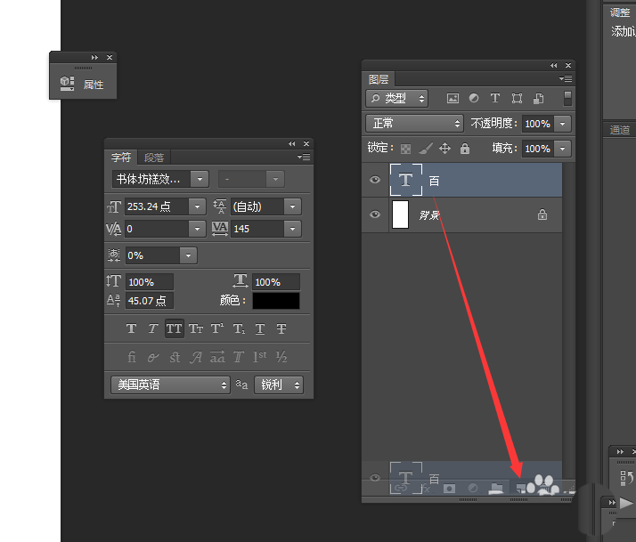Toggle the All Caps (TT) style
This screenshot has height=542, width=636.
point(174,328)
